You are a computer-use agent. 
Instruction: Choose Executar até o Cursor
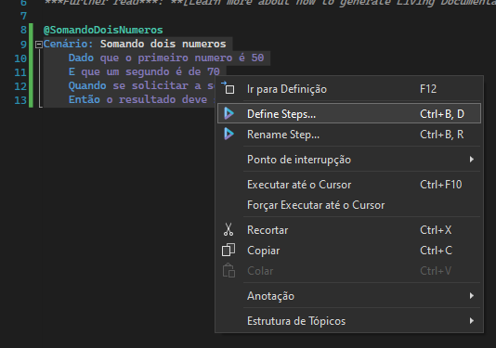tap(349, 185)
